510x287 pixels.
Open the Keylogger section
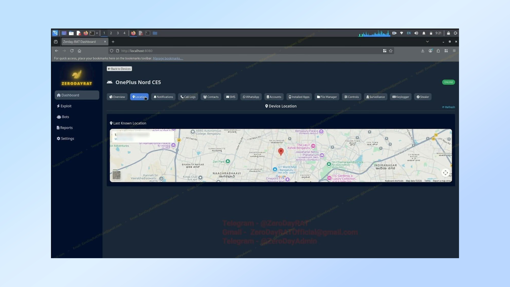pyautogui.click(x=400, y=97)
